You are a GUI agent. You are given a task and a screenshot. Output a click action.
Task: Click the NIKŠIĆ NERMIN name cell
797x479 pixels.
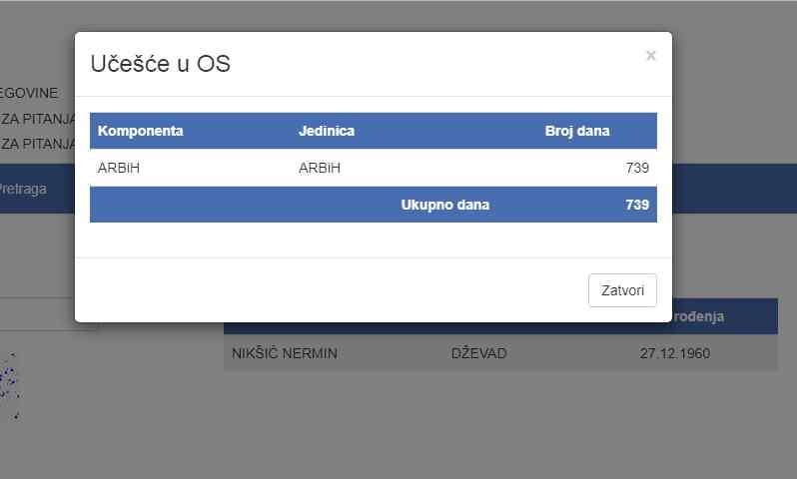coord(285,353)
